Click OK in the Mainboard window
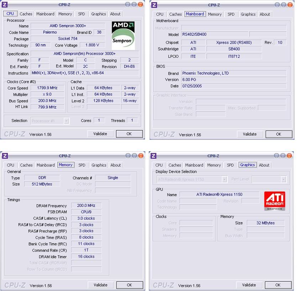The image size is (297, 291). click(x=278, y=134)
